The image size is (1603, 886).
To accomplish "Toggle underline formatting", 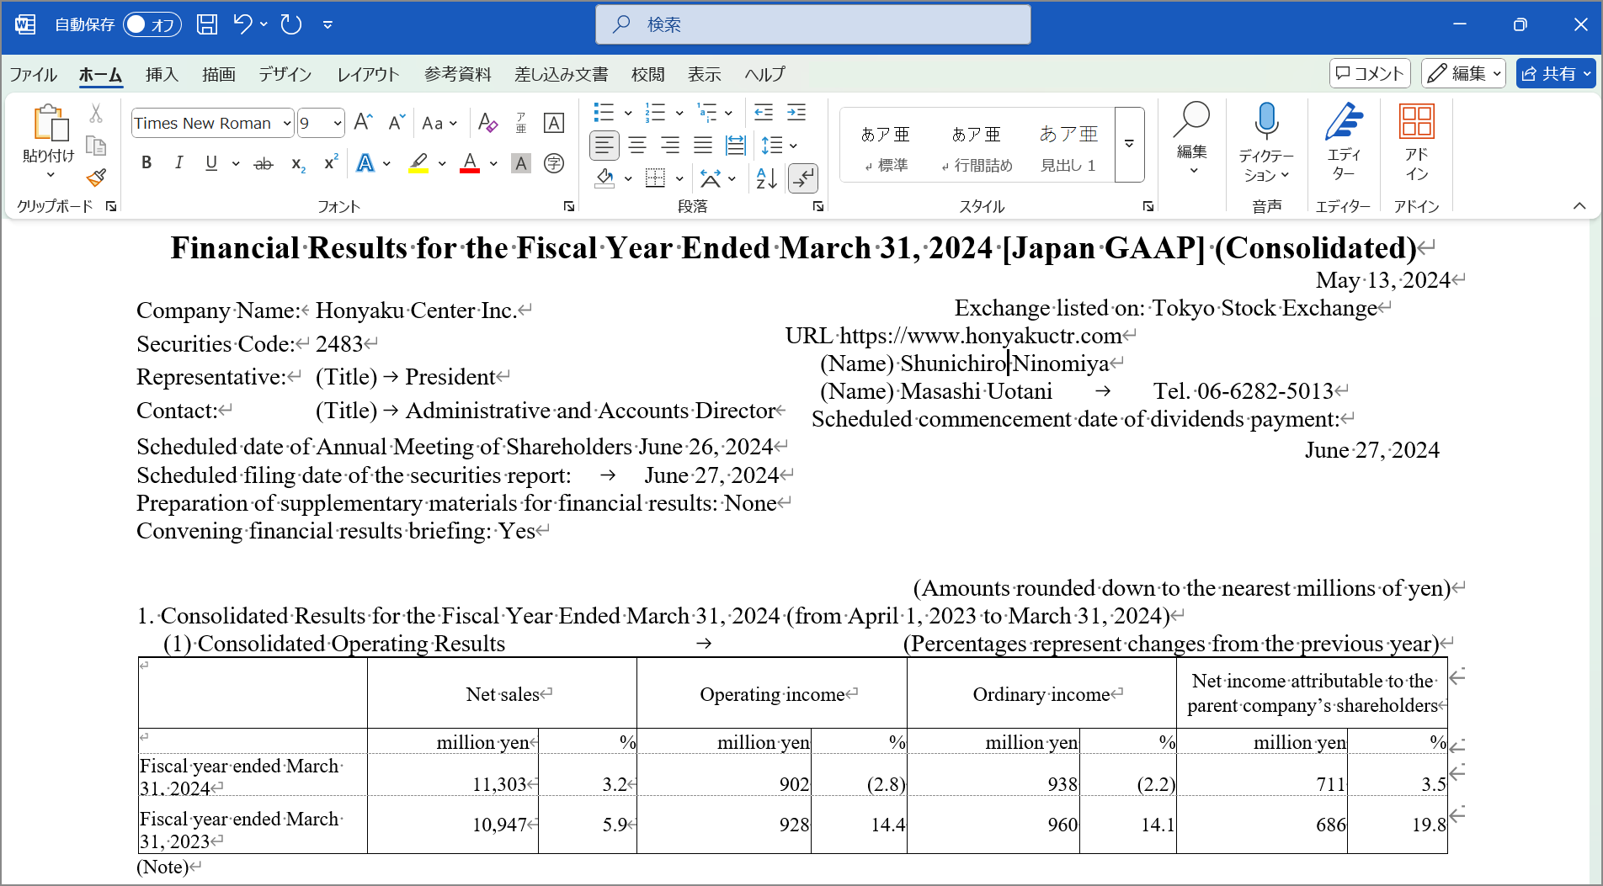I will [211, 163].
